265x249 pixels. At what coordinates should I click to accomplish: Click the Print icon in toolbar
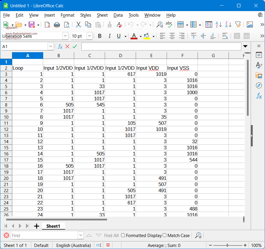[x=57, y=25]
